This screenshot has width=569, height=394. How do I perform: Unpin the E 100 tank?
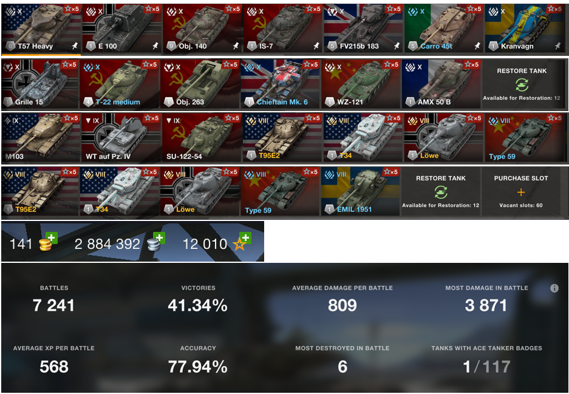click(x=155, y=46)
